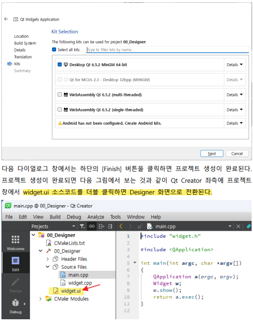
Task: Select widget.cpp in the project tree
Action: [x=80, y=283]
